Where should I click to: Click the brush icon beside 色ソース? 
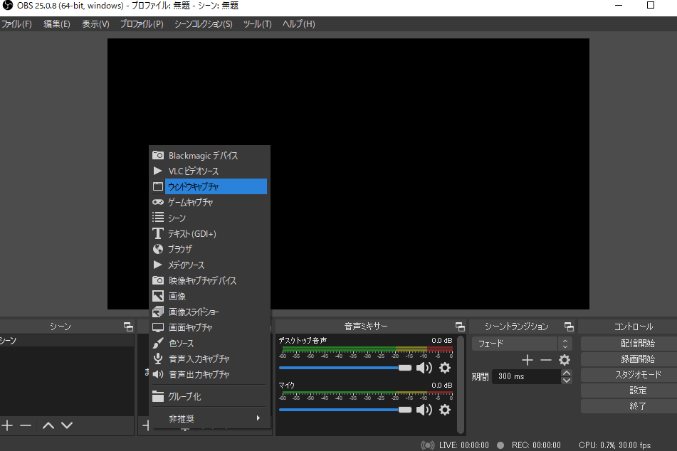point(158,343)
